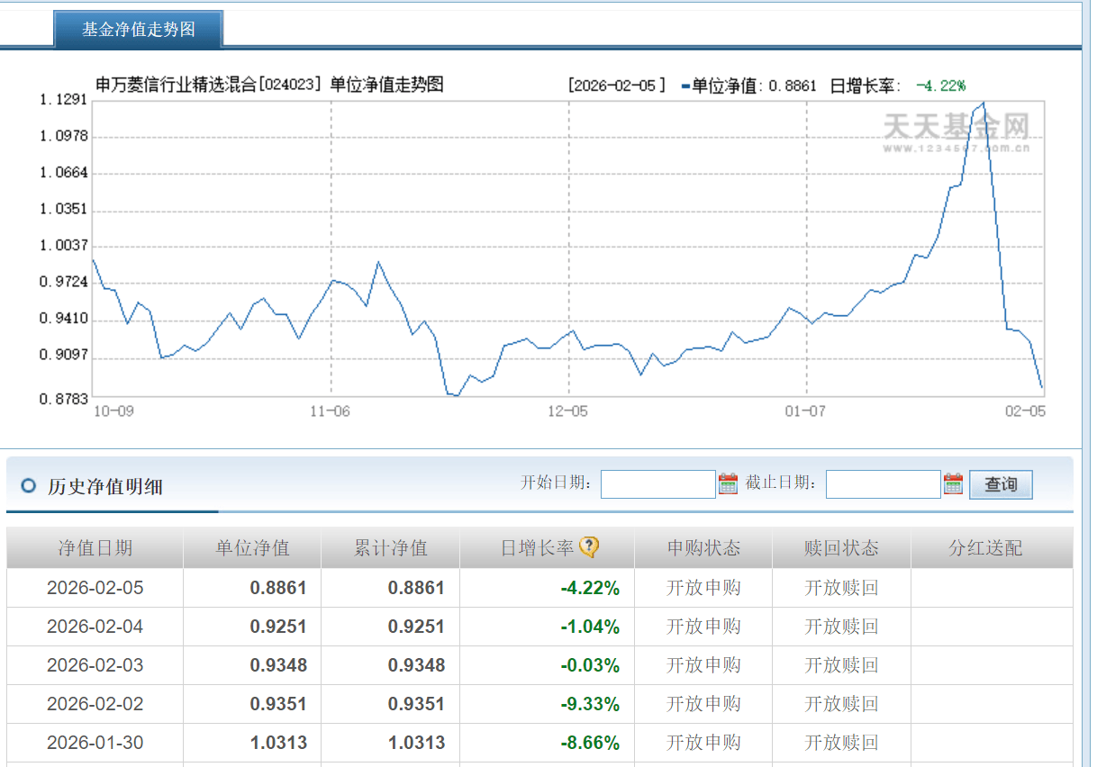Viewport: 1097px width, 767px height.
Task: Click 开放赎回 status in the 2026-01-30 row
Action: [841, 743]
